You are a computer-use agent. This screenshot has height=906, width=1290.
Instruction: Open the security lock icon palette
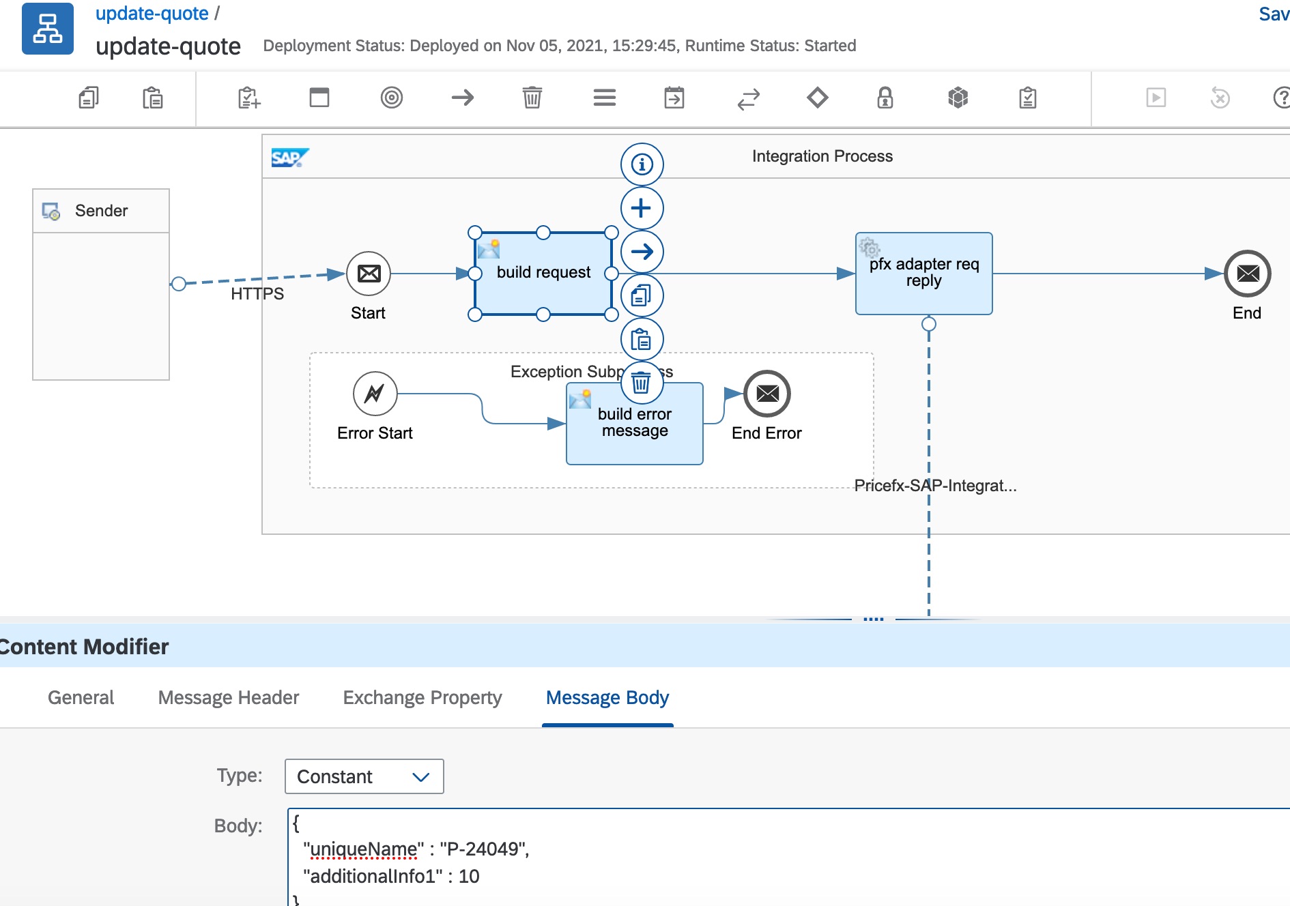[885, 98]
